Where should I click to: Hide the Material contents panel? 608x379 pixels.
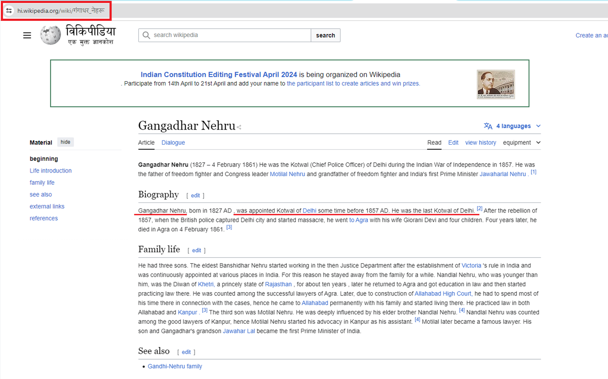pos(65,142)
